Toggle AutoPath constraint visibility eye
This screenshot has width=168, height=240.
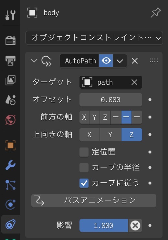tap(106, 61)
